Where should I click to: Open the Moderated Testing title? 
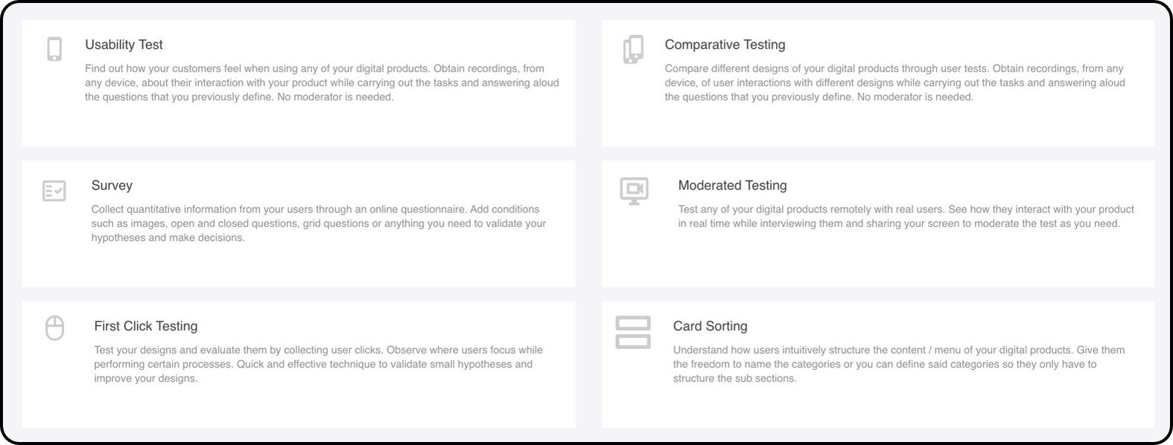point(732,185)
